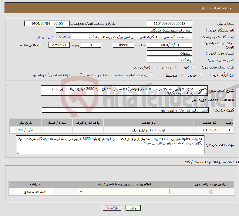The height and width of the screenshot is (216, 239).
Task: Click the deadline date field 1404/05/13
Action: 169,45
